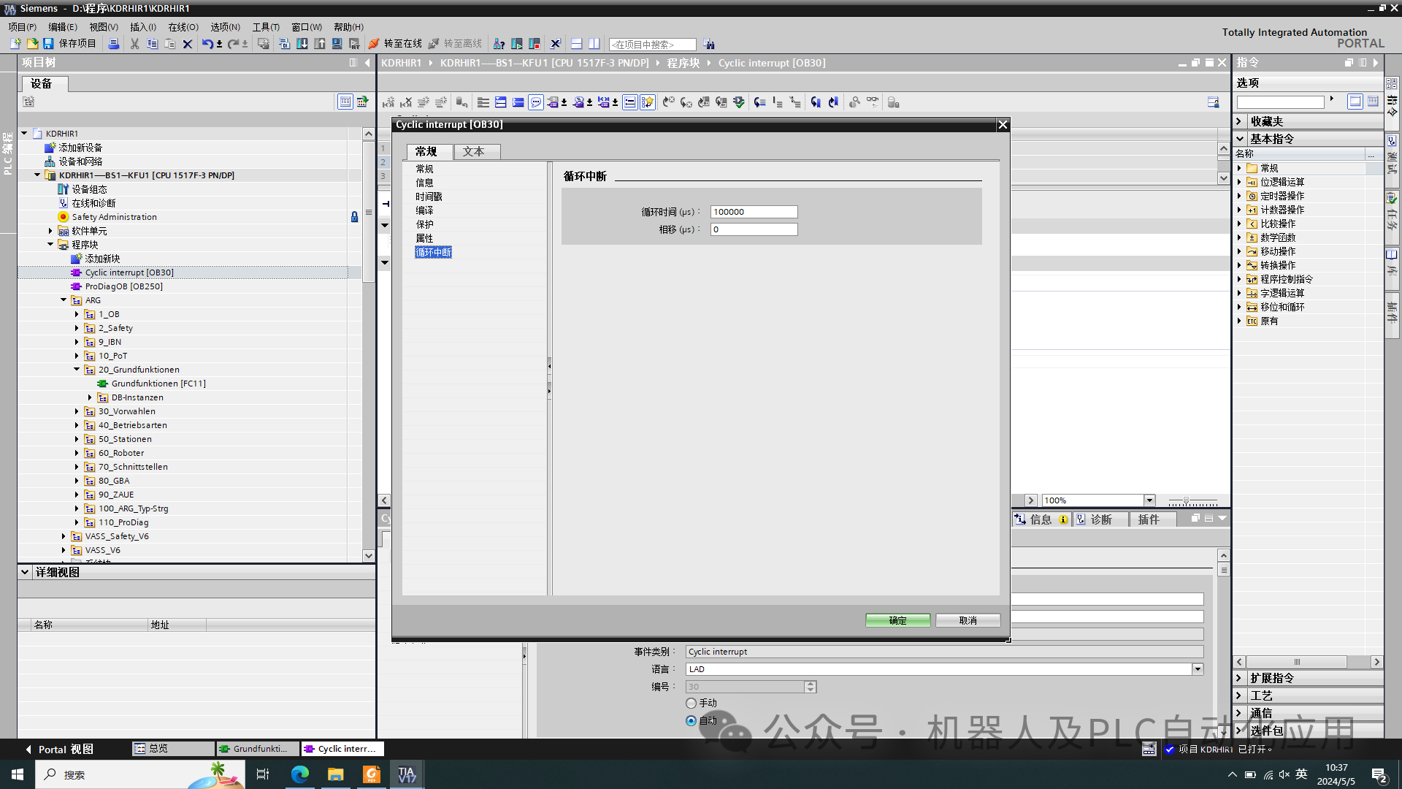This screenshot has width=1402, height=789.
Task: Click the upload from device icon
Action: click(320, 44)
